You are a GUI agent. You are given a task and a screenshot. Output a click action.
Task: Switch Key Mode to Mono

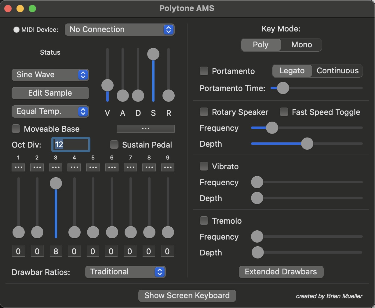[301, 45]
